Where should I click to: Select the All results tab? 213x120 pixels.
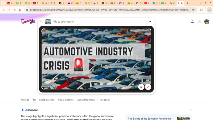[34, 100]
